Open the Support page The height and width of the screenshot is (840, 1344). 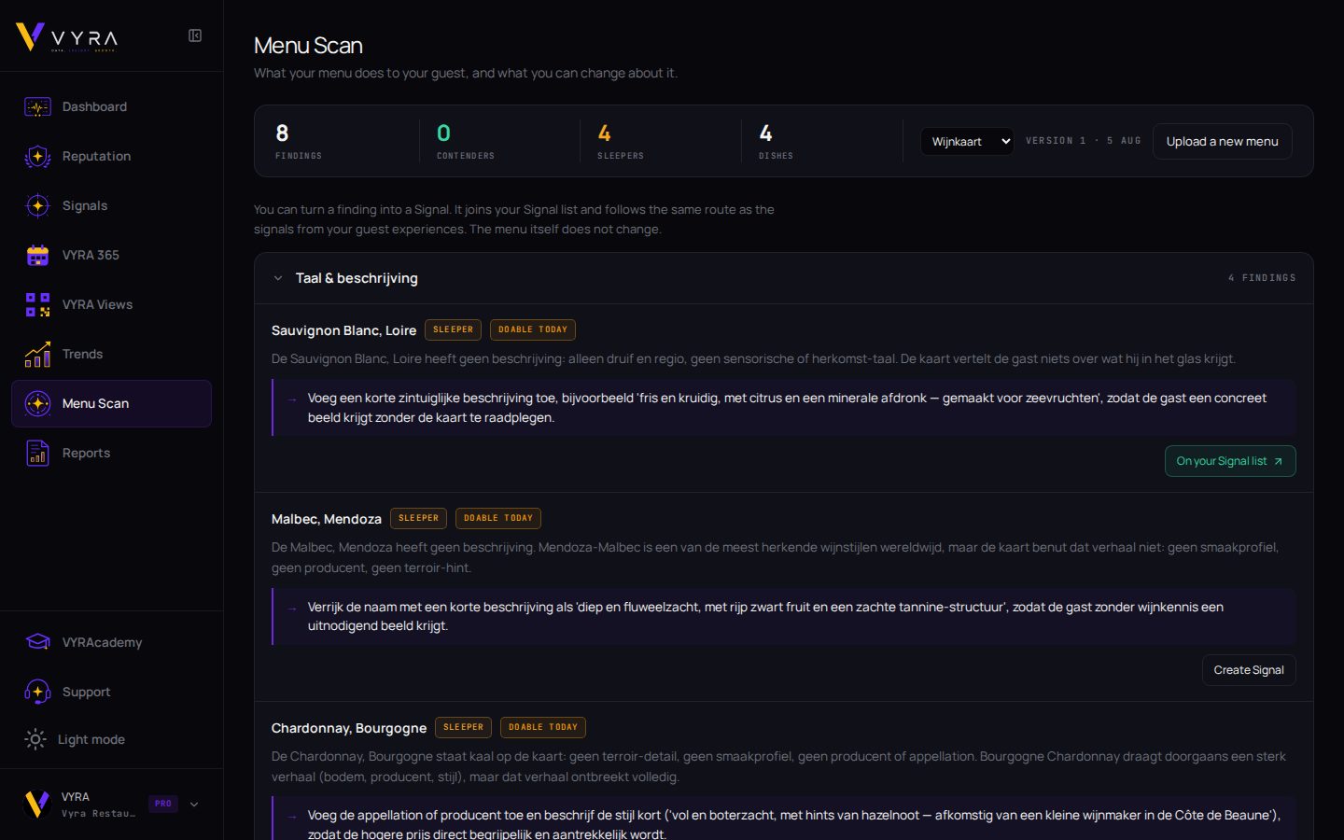(111, 693)
